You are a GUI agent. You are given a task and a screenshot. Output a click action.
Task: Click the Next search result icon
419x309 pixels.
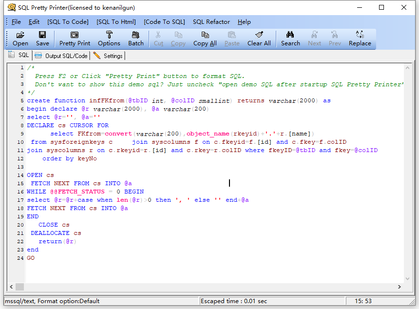[314, 39]
